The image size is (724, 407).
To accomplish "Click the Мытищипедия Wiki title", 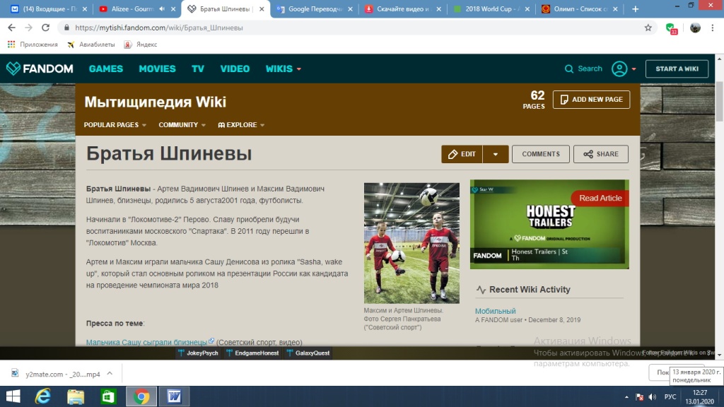I will [x=155, y=102].
